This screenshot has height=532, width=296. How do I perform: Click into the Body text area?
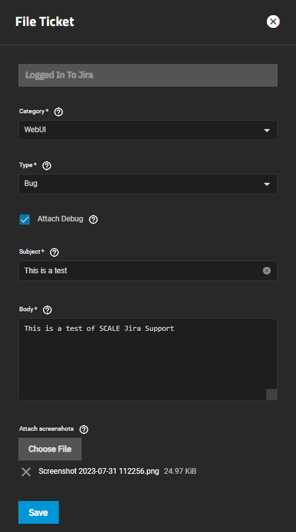click(148, 359)
